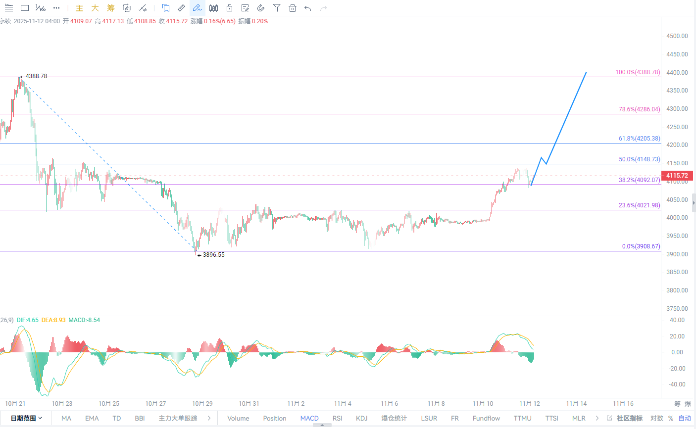696x429 pixels.
Task: Click the 4115.72 current price label
Action: point(677,176)
